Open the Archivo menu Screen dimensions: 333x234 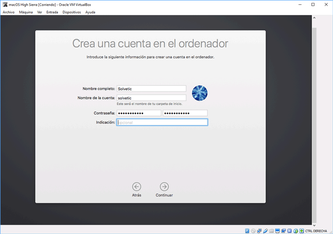tap(9, 12)
